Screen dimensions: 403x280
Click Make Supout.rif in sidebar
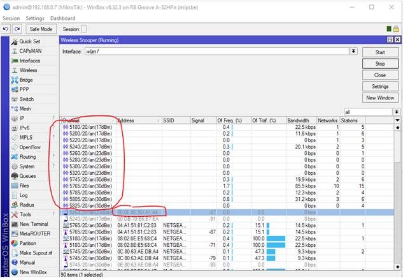pyautogui.click(x=36, y=253)
